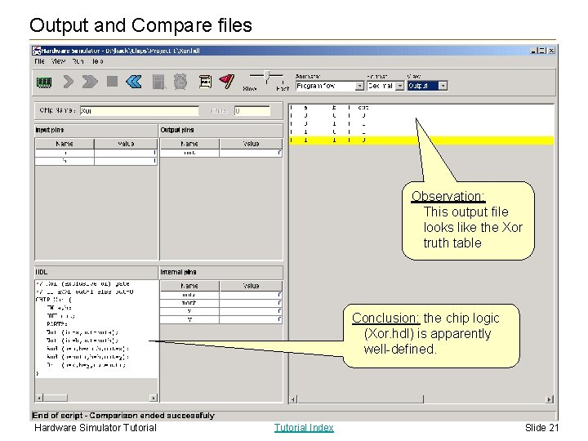The width and height of the screenshot is (588, 441).
Task: Click the Load Chip green chip icon
Action: tap(44, 82)
